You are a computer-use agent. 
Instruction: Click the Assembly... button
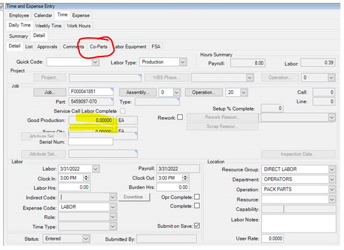tap(138, 93)
